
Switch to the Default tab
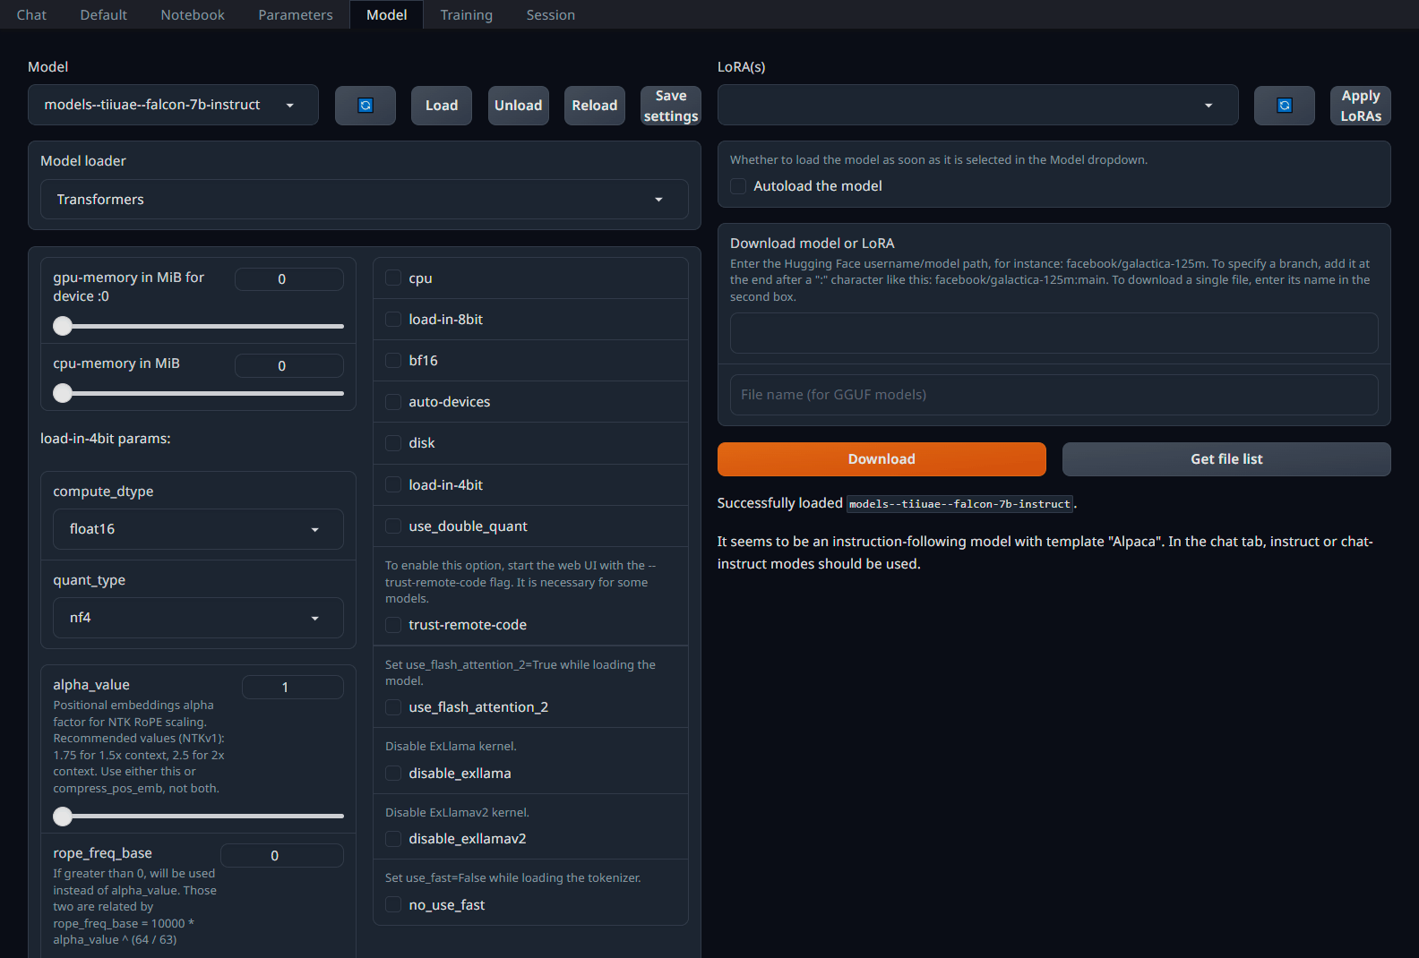(x=104, y=14)
